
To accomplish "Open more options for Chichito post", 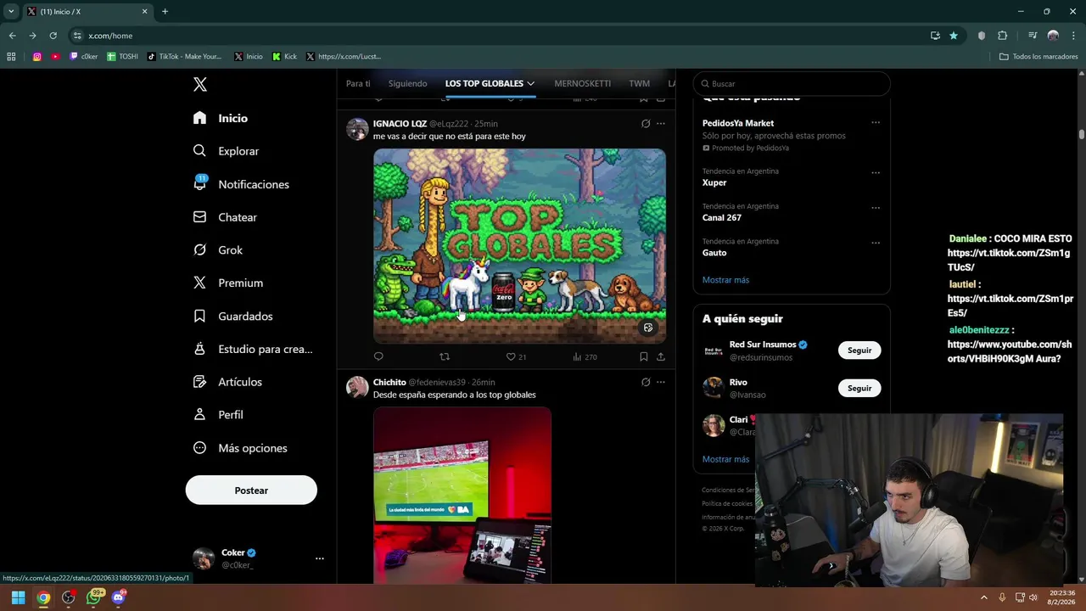I will click(x=661, y=383).
